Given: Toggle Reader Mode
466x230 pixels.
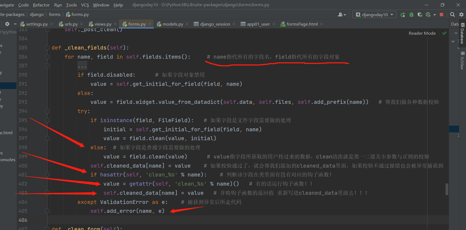Looking at the screenshot, I should (422, 33).
